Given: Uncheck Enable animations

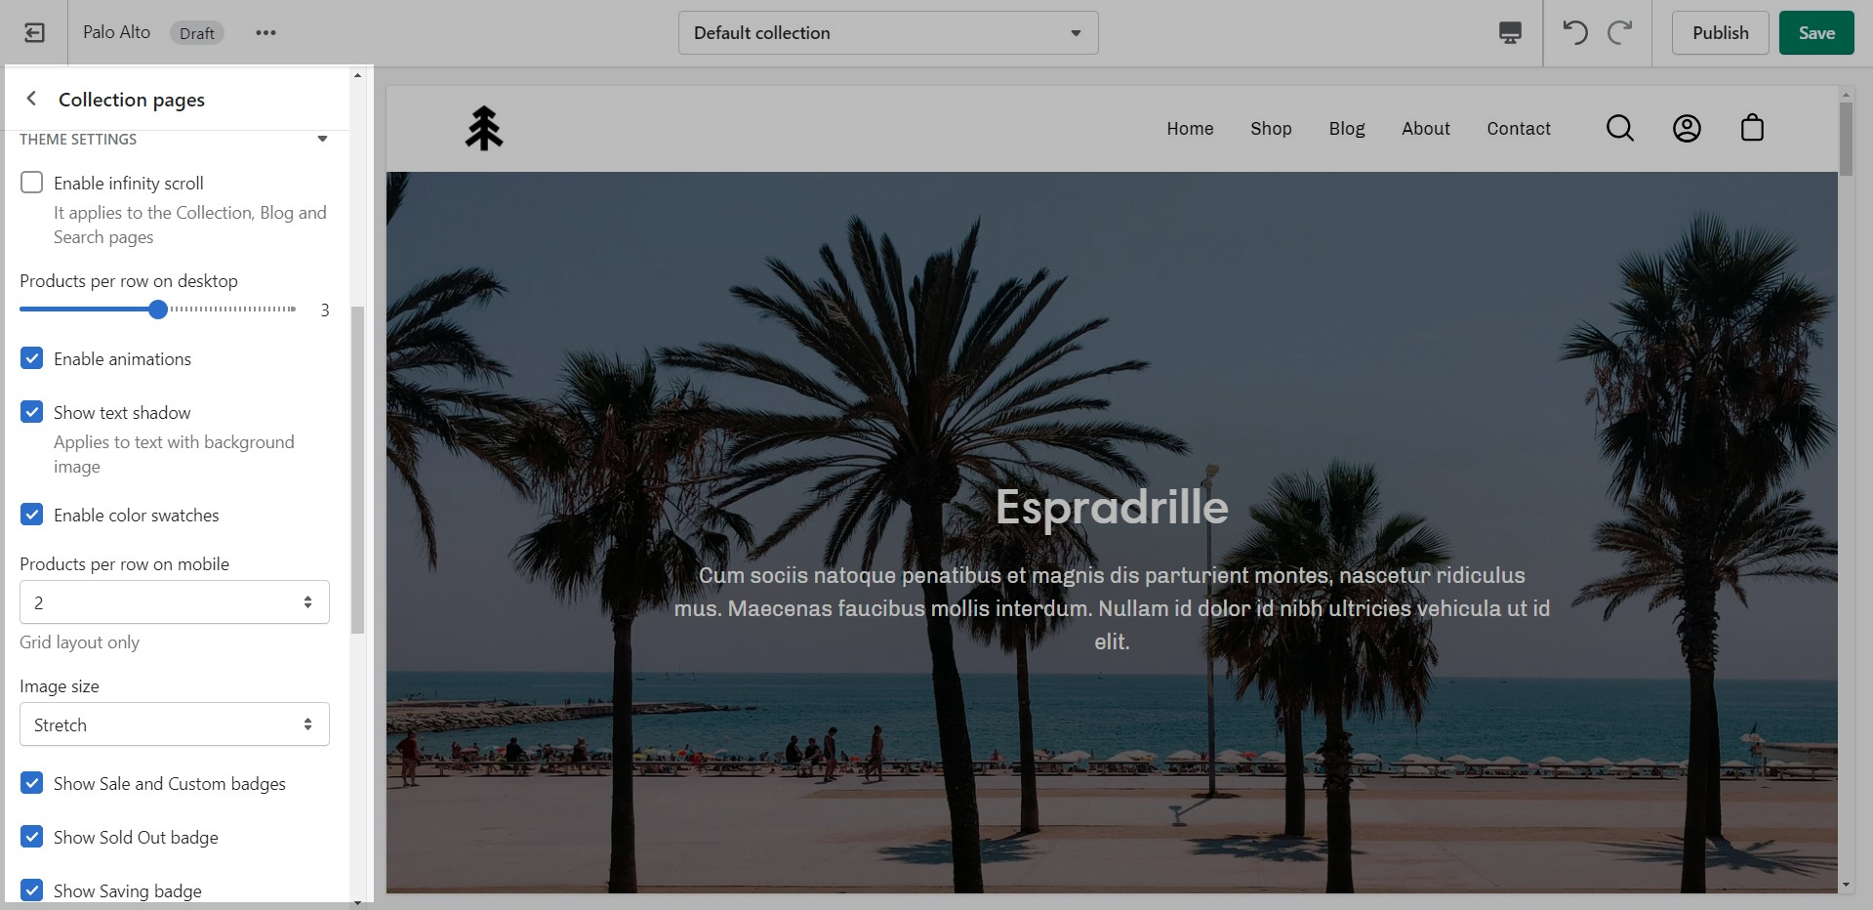Looking at the screenshot, I should [x=32, y=358].
